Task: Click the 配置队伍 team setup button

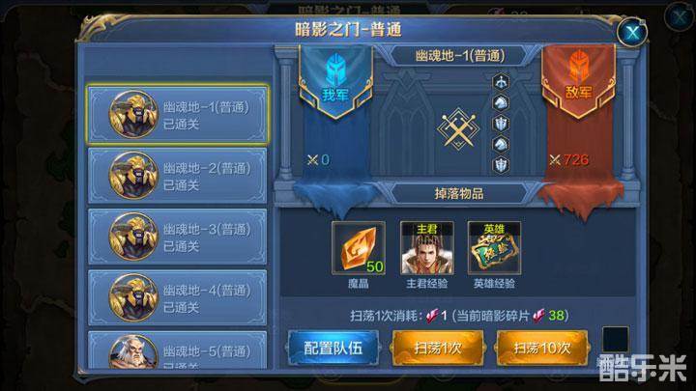Action: [x=333, y=348]
